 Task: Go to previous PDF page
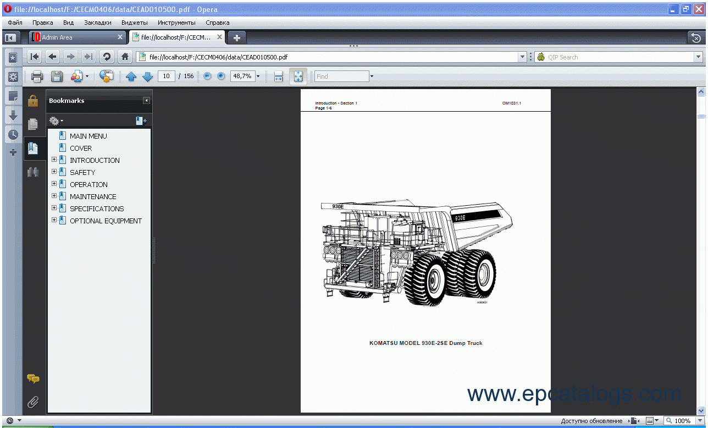(x=131, y=76)
